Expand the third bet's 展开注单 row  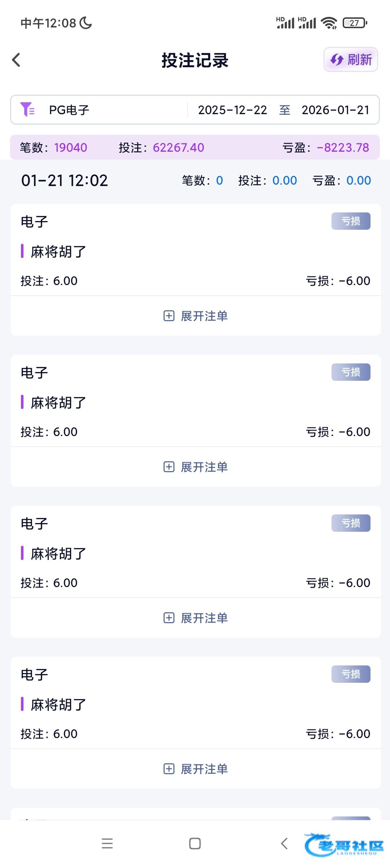196,618
